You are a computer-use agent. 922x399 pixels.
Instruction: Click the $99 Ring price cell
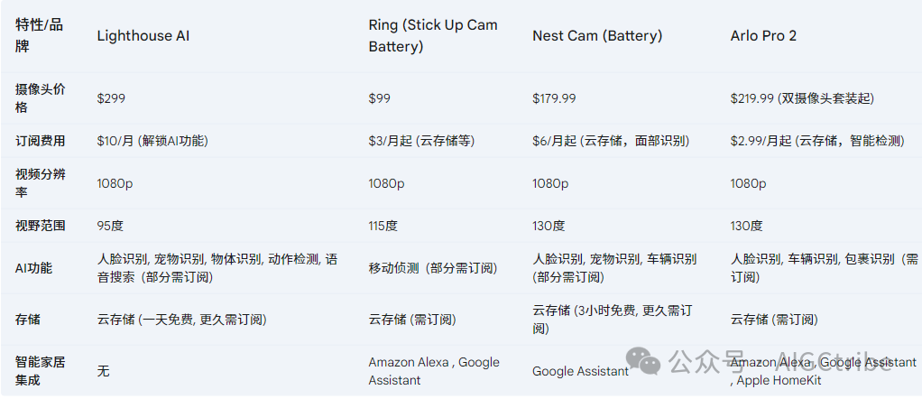(379, 99)
